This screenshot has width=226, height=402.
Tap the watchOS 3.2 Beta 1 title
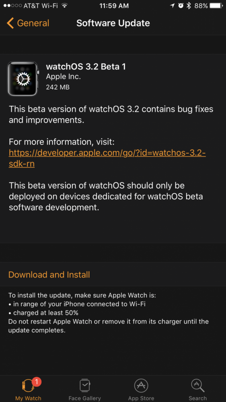pos(86,67)
